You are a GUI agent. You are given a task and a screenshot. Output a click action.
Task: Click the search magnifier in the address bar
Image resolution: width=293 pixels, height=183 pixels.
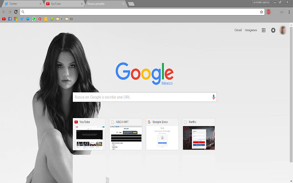tap(23, 12)
